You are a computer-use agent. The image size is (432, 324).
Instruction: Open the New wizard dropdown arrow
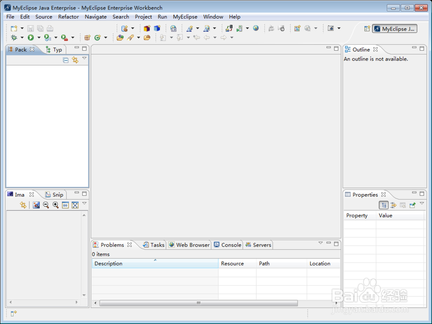[22, 29]
